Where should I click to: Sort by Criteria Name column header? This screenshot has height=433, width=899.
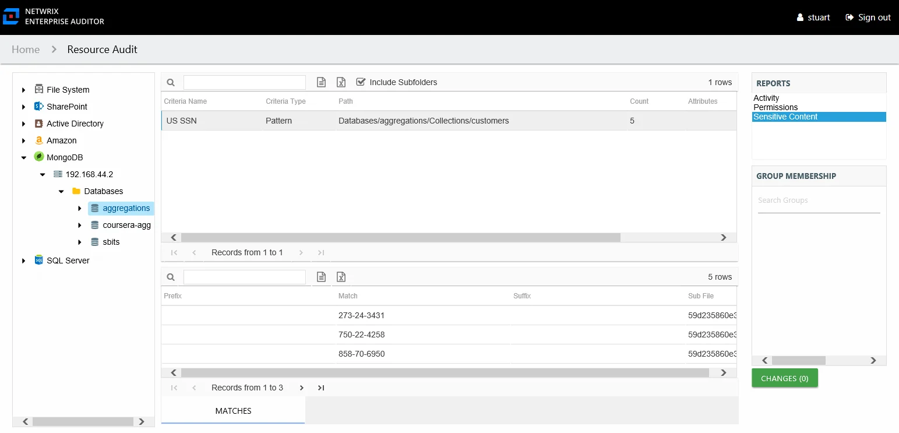(x=185, y=101)
